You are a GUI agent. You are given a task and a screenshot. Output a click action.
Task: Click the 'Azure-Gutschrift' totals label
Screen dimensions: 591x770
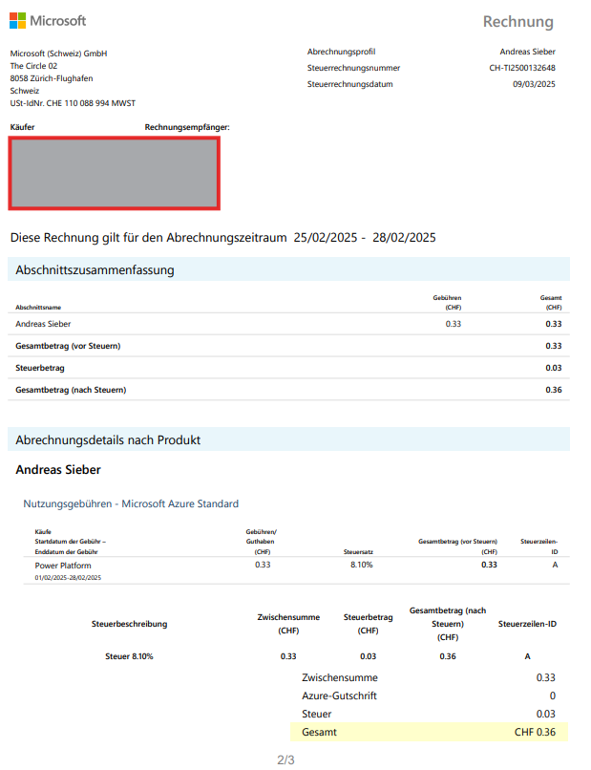339,695
